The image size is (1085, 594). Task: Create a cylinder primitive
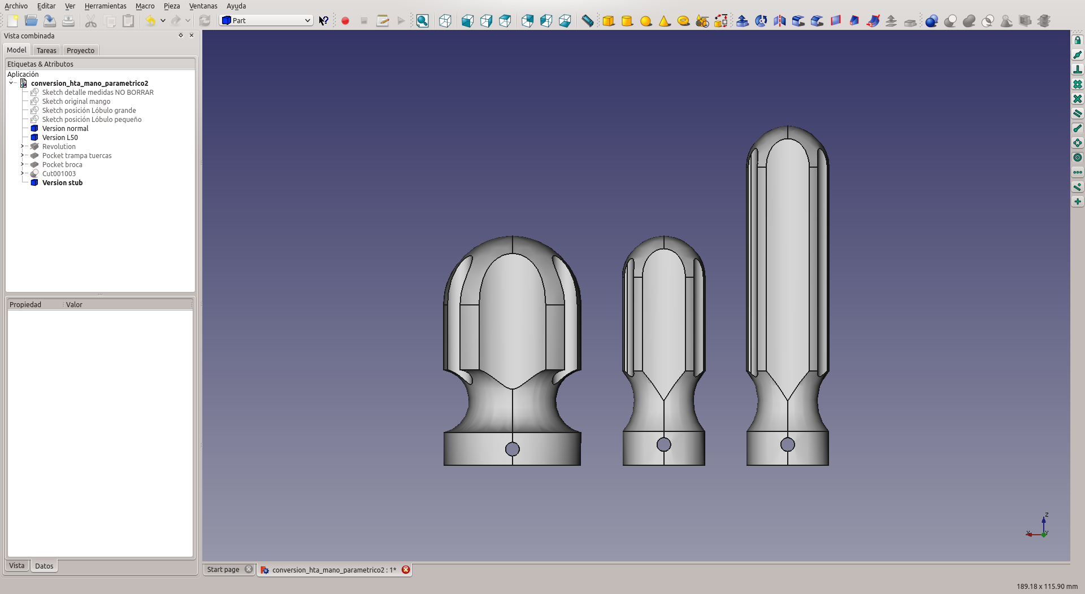point(627,21)
